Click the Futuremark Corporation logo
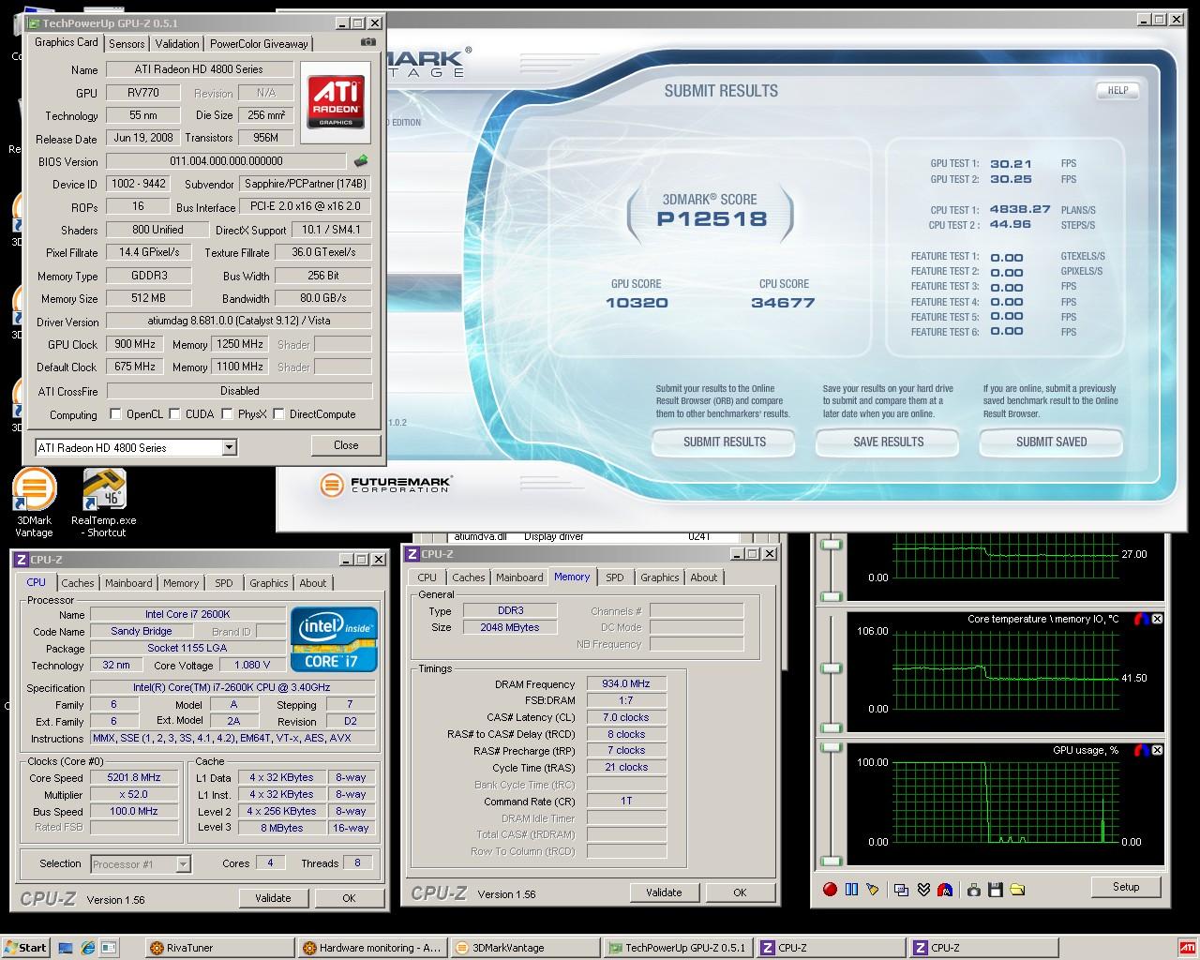Image resolution: width=1200 pixels, height=960 pixels. pos(385,485)
